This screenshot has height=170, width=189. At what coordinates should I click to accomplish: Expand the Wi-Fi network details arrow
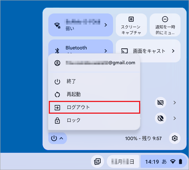click(106, 25)
